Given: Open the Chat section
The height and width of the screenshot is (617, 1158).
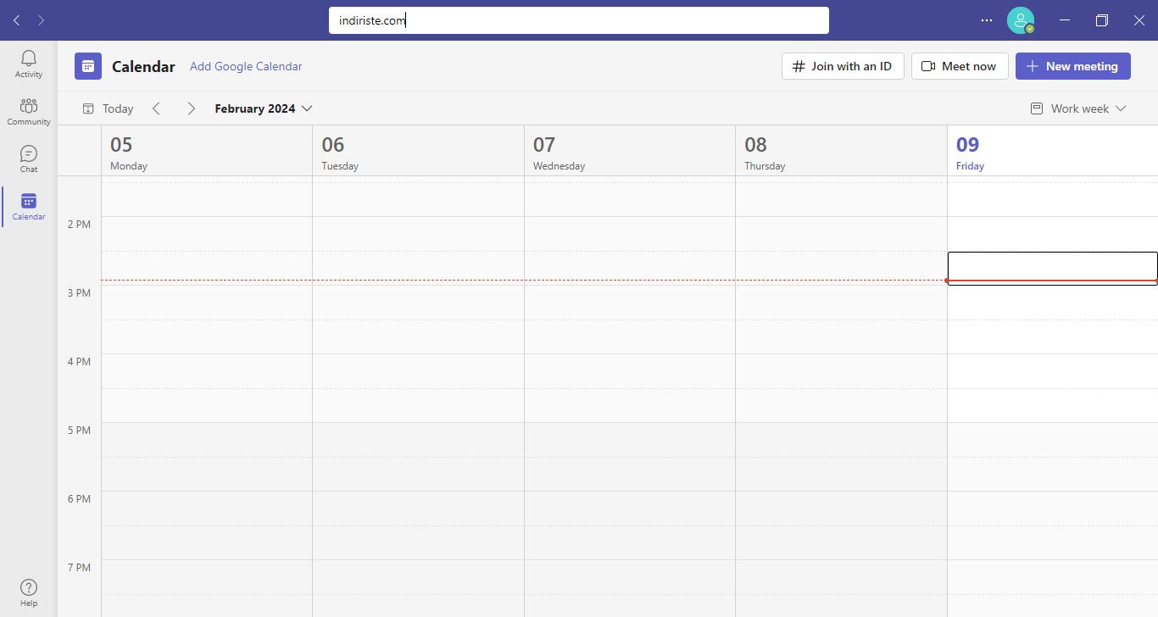Looking at the screenshot, I should [x=29, y=158].
